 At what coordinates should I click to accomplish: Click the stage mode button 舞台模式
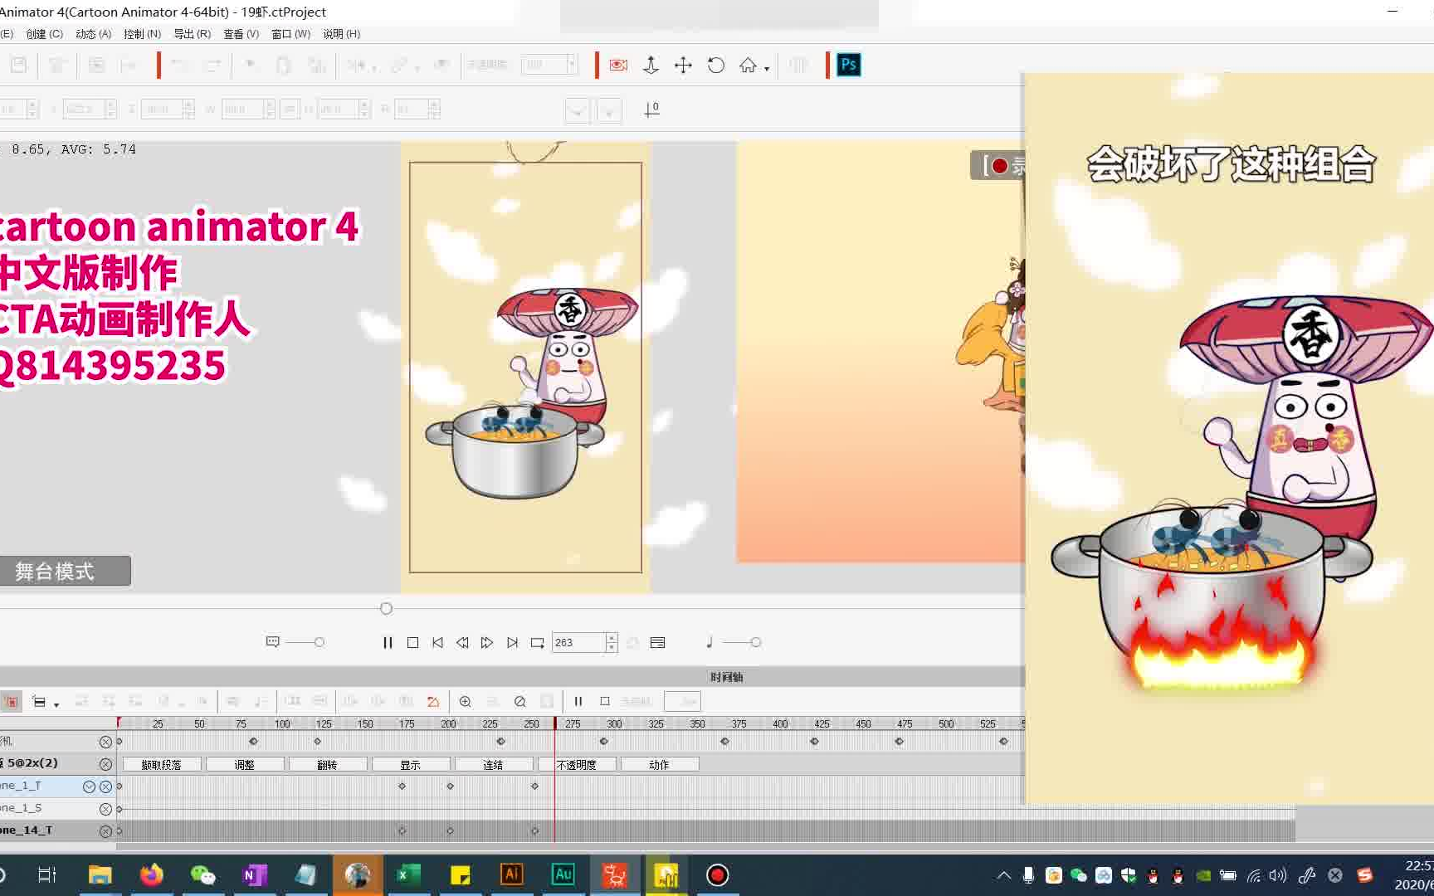(x=65, y=571)
